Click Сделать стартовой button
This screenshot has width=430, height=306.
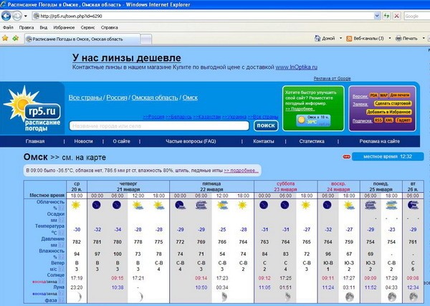[x=393, y=103]
